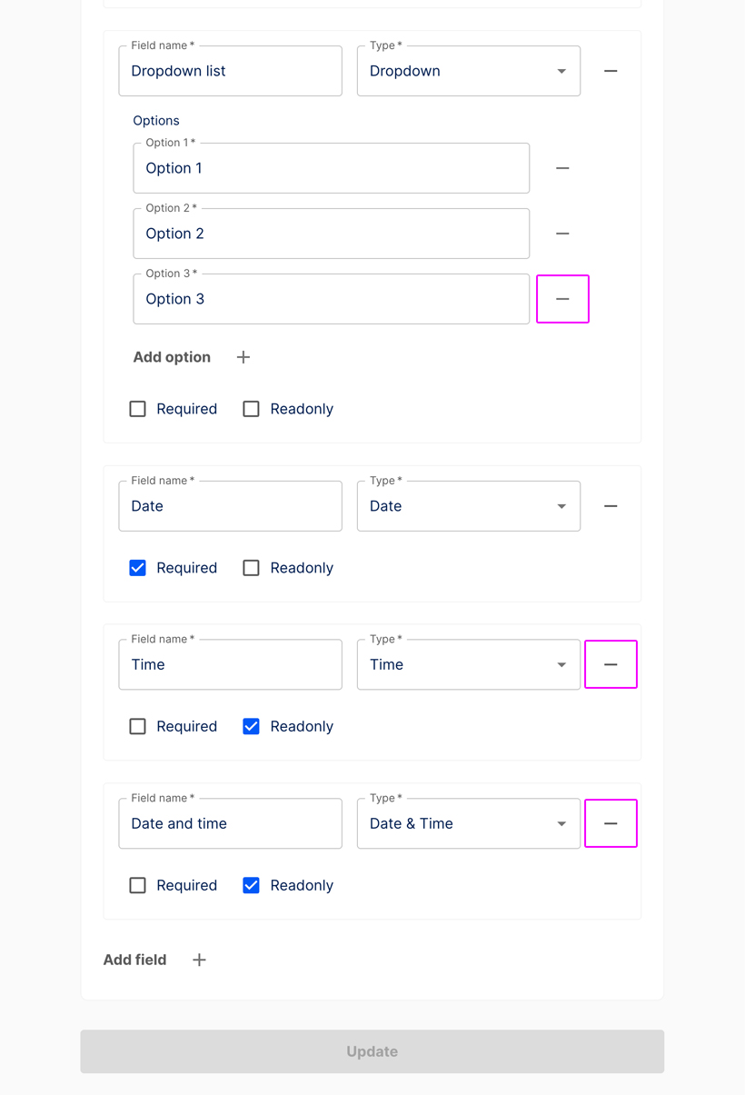745x1095 pixels.
Task: Remove Option 2 with the minus icon
Action: pos(562,233)
